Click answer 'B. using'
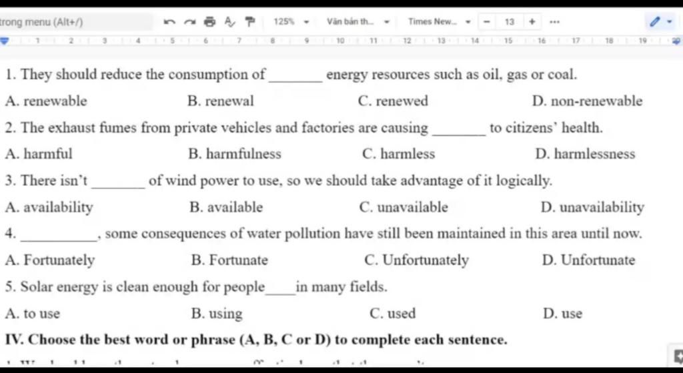This screenshot has height=373, width=683. 217,314
